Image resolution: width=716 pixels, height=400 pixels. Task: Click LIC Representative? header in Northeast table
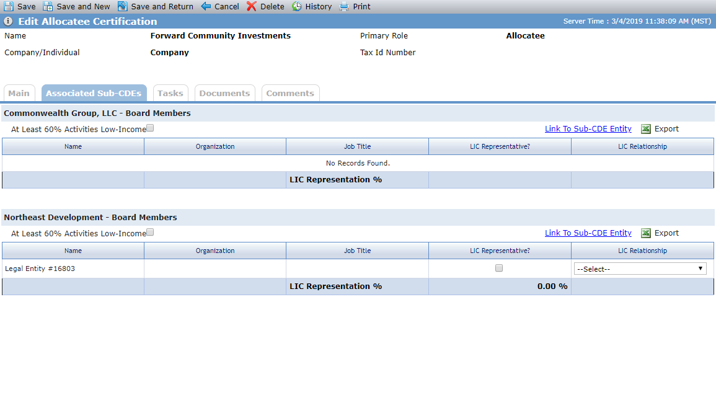point(500,251)
